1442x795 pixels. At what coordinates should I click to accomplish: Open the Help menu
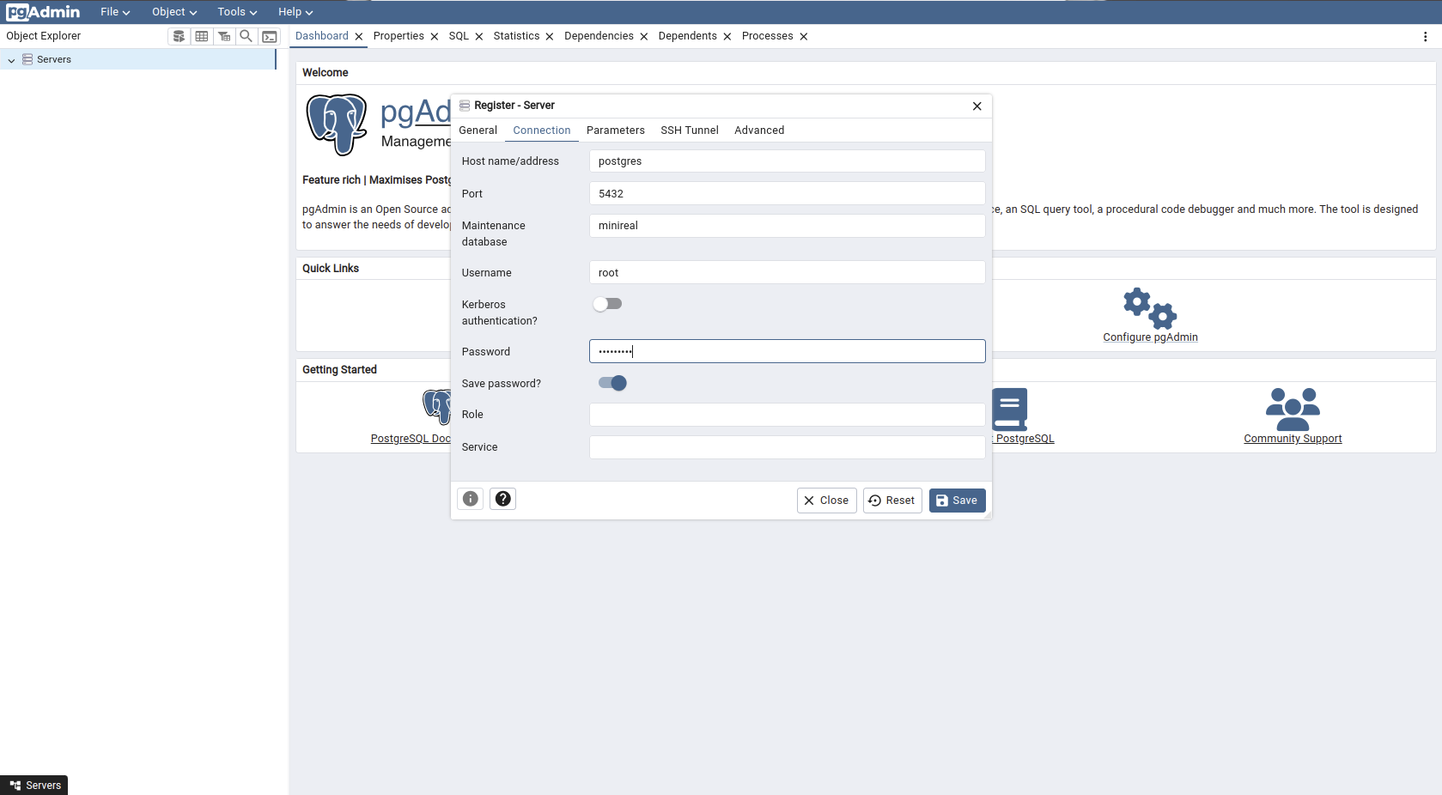click(x=295, y=12)
